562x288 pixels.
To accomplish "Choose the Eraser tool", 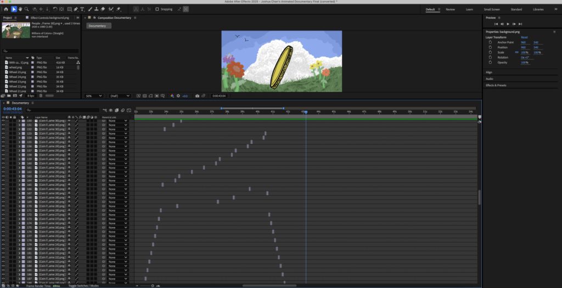I will (x=103, y=9).
